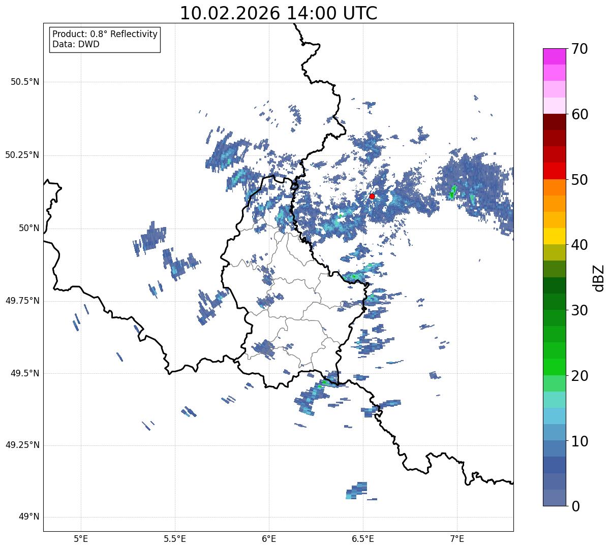This screenshot has height=549, width=611.
Task: Click the 7°E longitude label
Action: 457,539
